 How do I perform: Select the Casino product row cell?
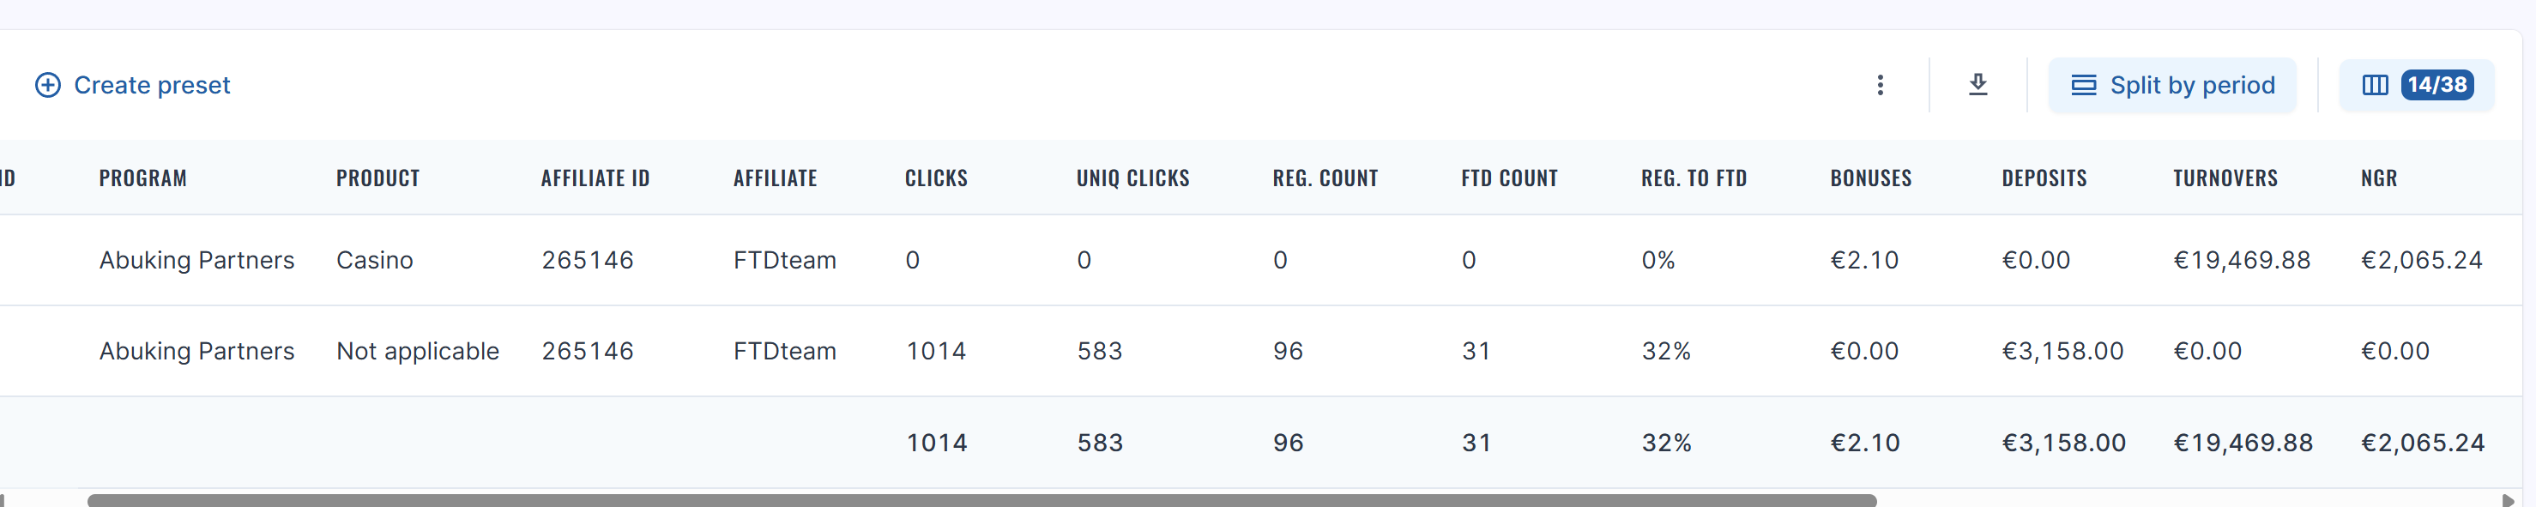pos(374,260)
